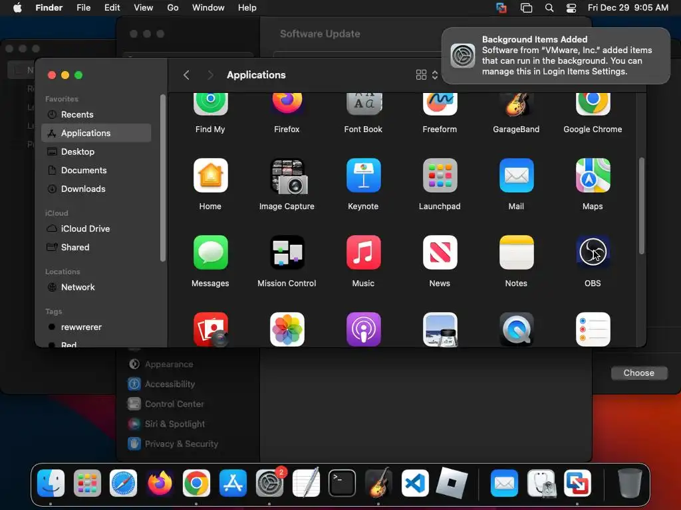Open GarageBand in the Applications window
Screen dimensions: 681x510
[x=516, y=104]
